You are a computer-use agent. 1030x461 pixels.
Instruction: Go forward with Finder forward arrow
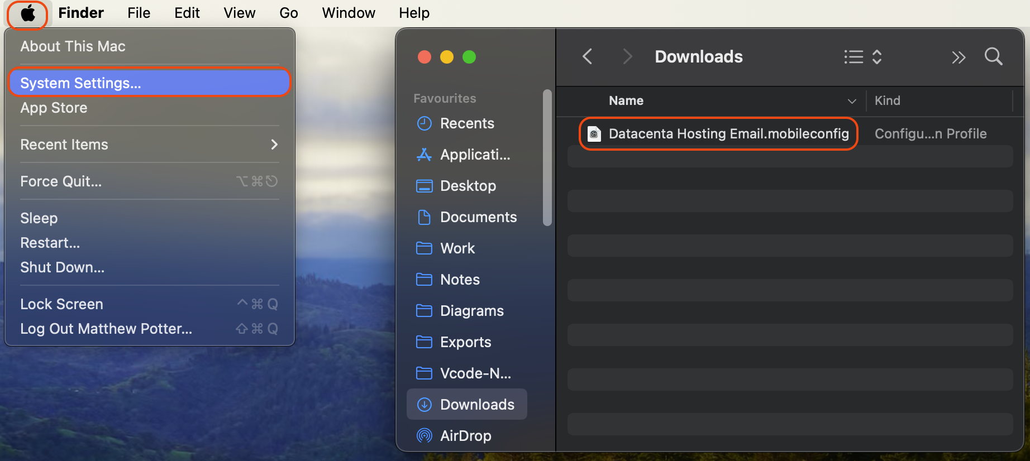point(628,56)
